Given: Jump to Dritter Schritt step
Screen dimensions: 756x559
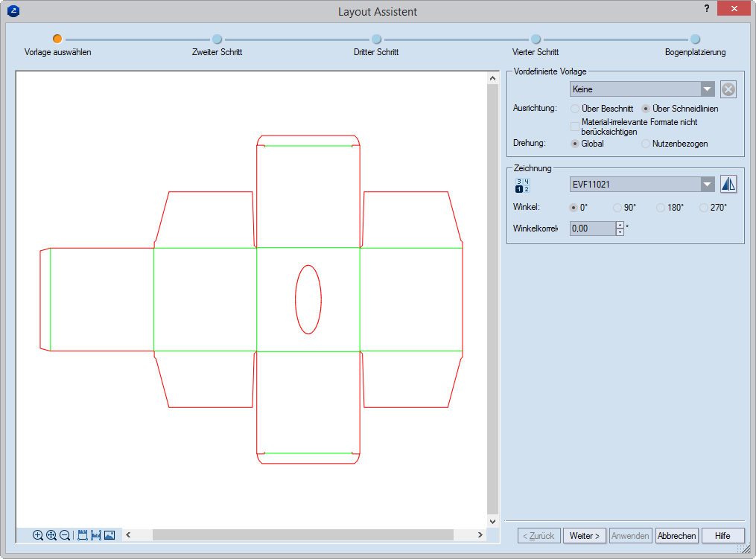Looking at the screenshot, I should tap(377, 39).
